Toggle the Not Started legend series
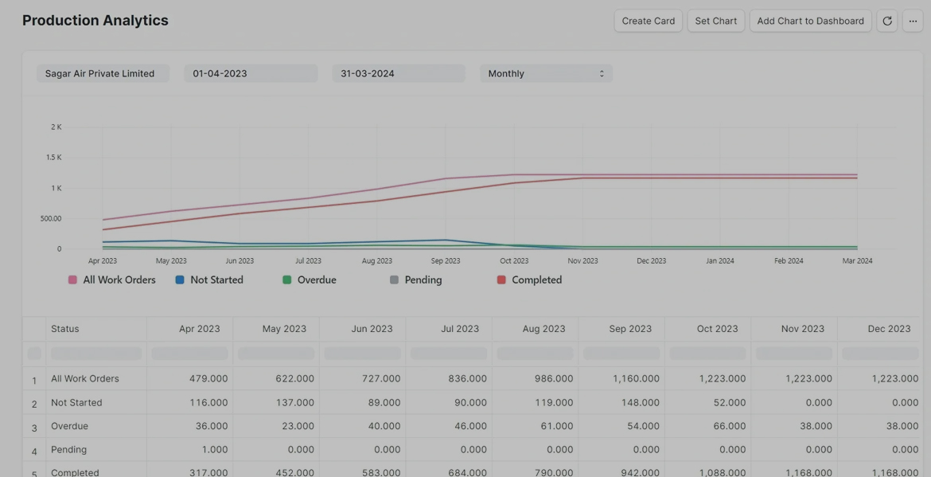This screenshot has height=477, width=931. click(x=209, y=280)
